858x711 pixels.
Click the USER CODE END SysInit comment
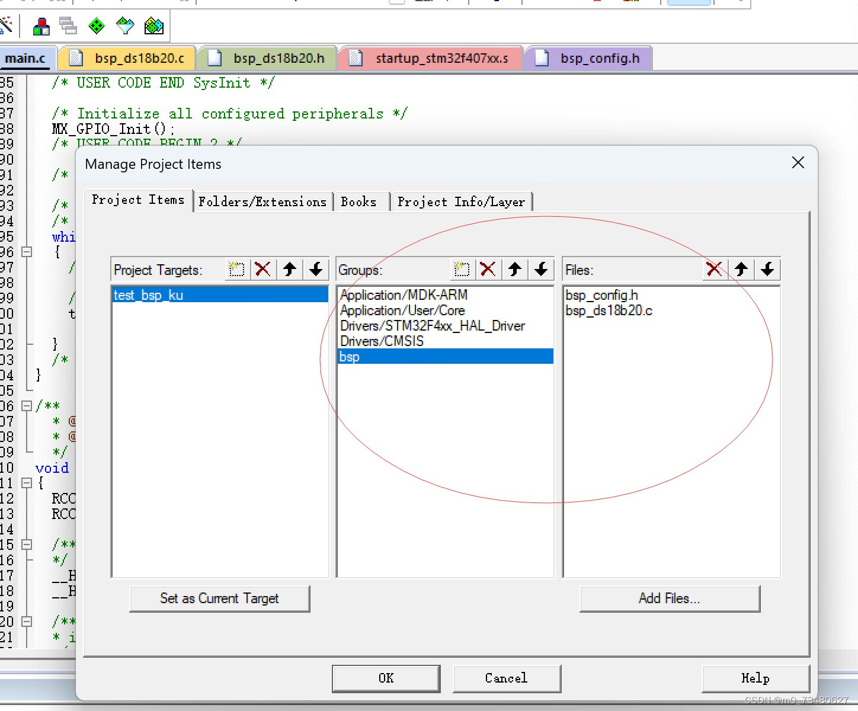coord(164,82)
